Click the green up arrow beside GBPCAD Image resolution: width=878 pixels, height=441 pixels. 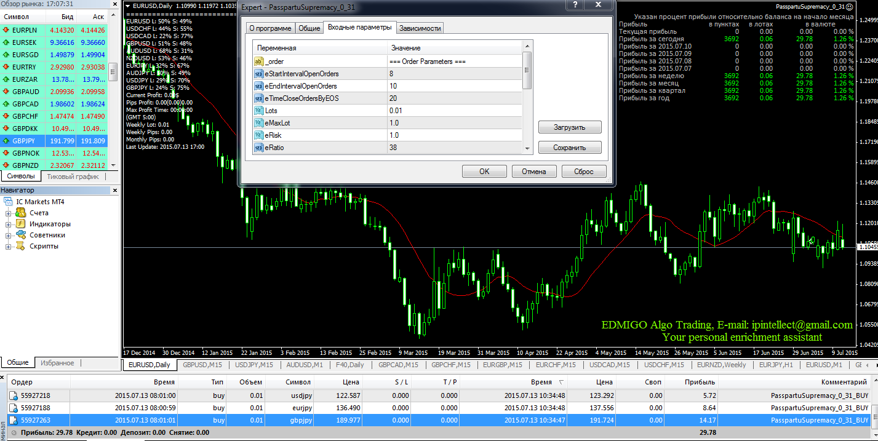coord(6,104)
